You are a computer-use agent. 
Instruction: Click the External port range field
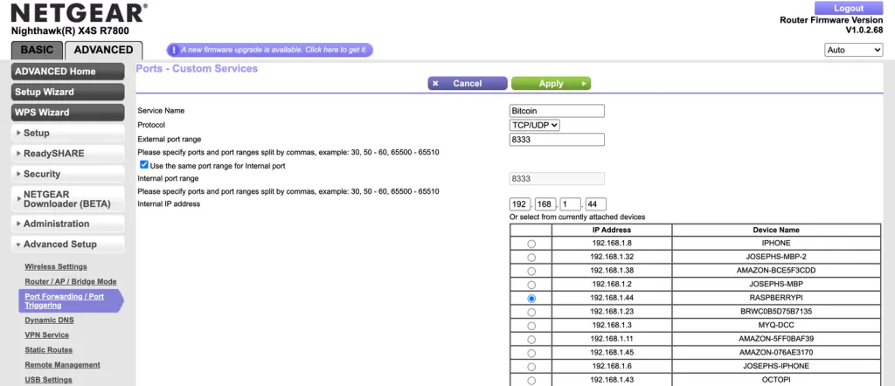(x=557, y=140)
